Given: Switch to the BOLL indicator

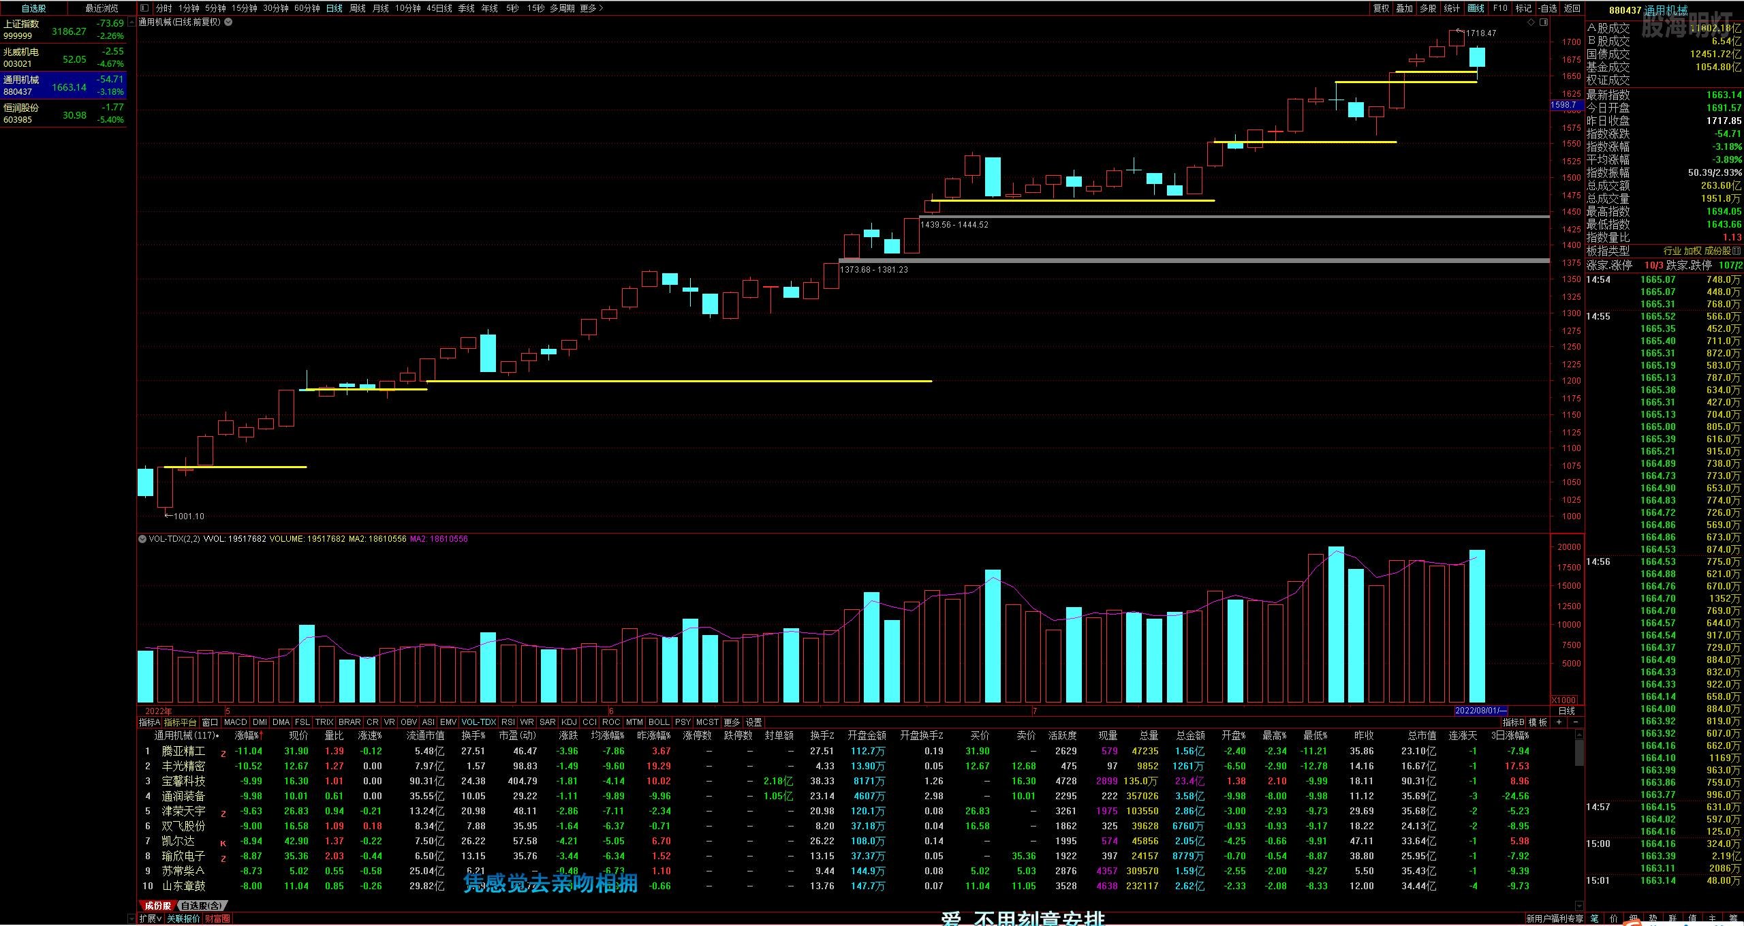Looking at the screenshot, I should [659, 722].
